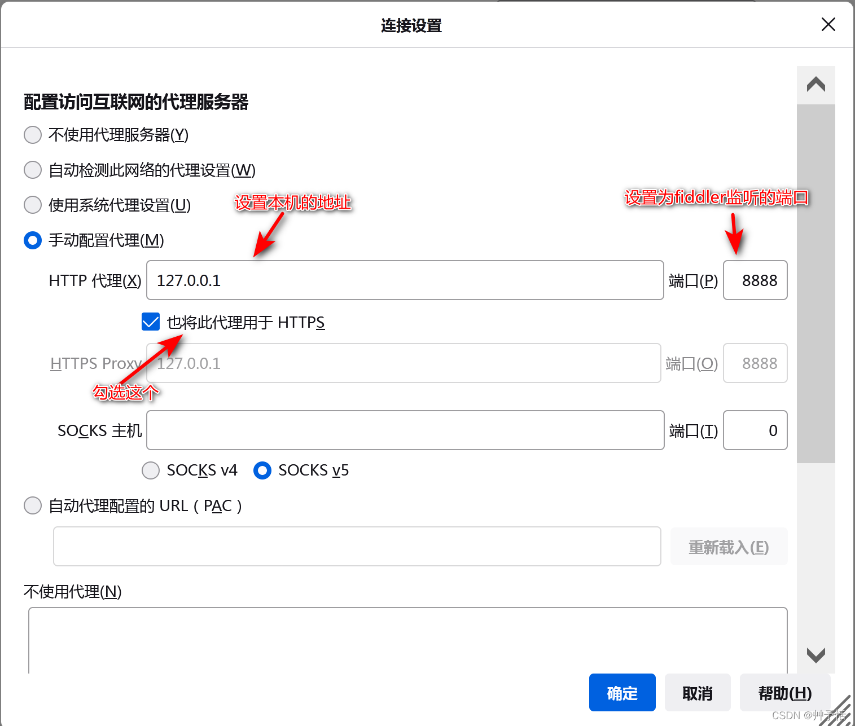Click the vertical scrollbar thumb
Viewport: 855px width, 726px height.
click(x=816, y=284)
